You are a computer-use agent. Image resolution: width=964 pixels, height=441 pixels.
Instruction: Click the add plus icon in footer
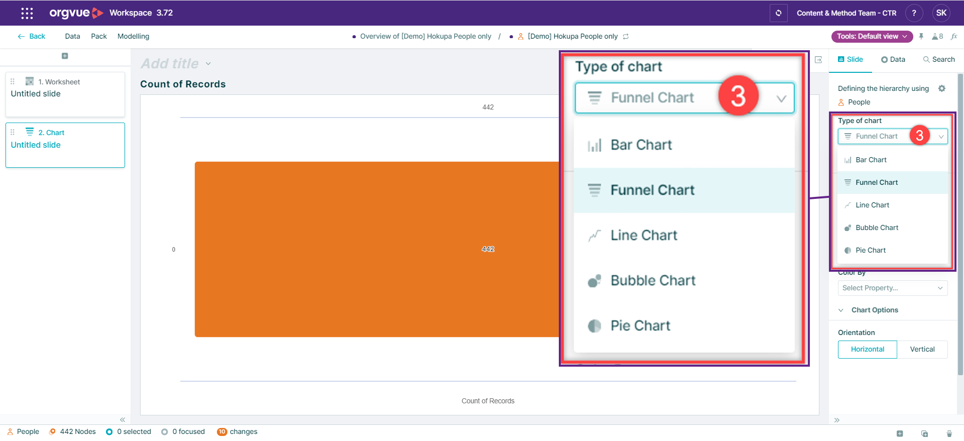pos(900,433)
